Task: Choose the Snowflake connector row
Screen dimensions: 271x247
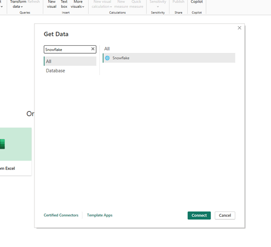Action: (x=169, y=58)
